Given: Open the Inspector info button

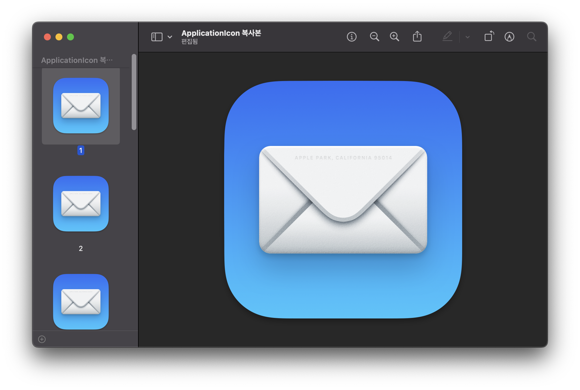Looking at the screenshot, I should (x=352, y=37).
